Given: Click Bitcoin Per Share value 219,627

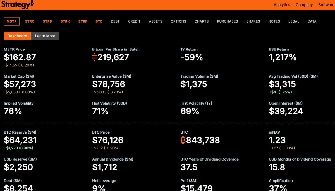Looking at the screenshot, I should pyautogui.click(x=113, y=57).
